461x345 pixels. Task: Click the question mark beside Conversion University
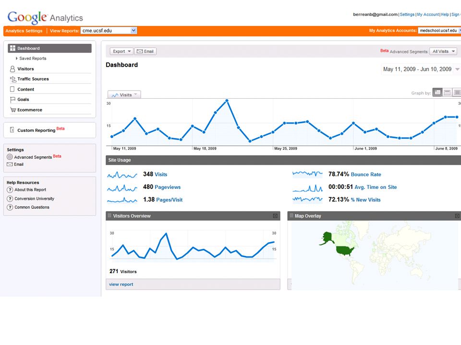pyautogui.click(x=10, y=198)
